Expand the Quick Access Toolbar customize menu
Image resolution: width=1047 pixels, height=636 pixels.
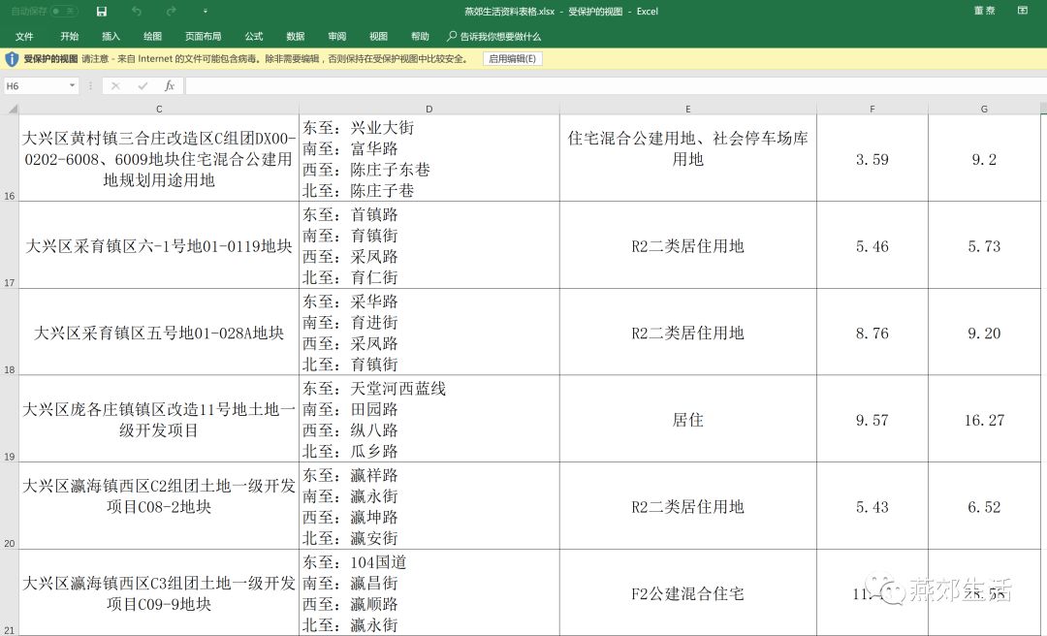point(206,12)
